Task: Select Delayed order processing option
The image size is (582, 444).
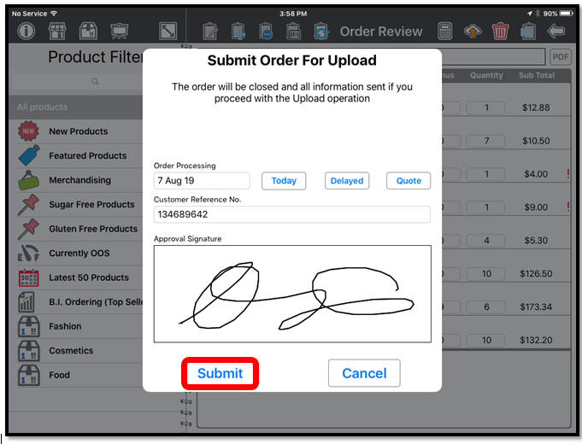Action: pos(347,181)
